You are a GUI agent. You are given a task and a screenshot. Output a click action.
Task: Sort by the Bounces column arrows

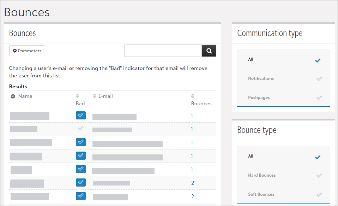pos(193,96)
